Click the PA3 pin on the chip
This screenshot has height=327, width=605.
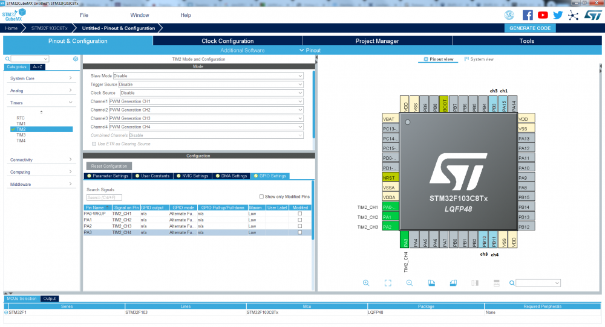coord(405,242)
